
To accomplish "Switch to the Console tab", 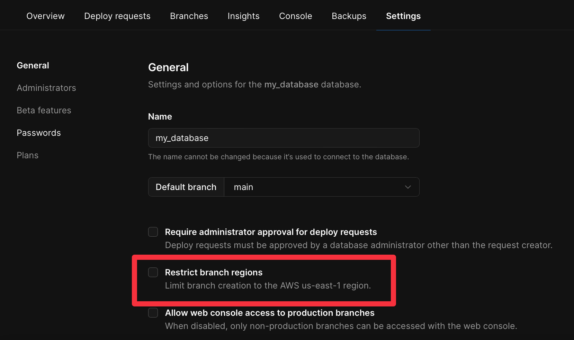I will click(295, 16).
